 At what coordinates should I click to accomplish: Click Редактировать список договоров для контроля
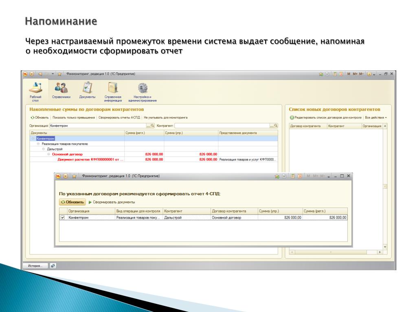[x=325, y=117]
